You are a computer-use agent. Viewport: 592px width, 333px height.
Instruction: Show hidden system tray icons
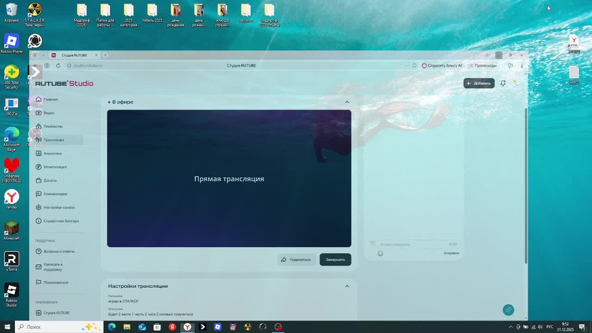(x=511, y=327)
